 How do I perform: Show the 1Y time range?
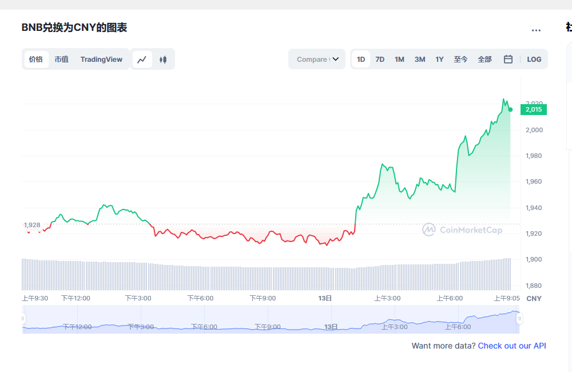439,60
